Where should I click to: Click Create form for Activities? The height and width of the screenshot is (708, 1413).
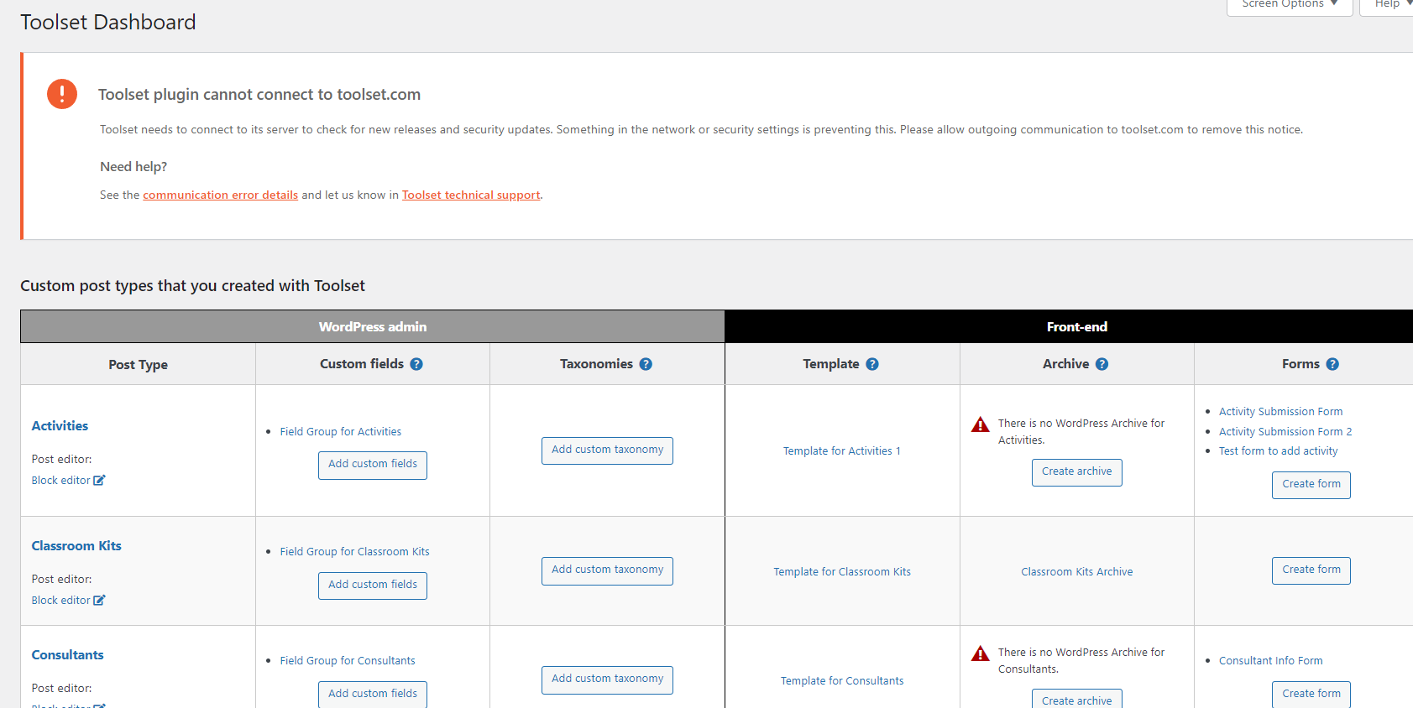pos(1311,485)
